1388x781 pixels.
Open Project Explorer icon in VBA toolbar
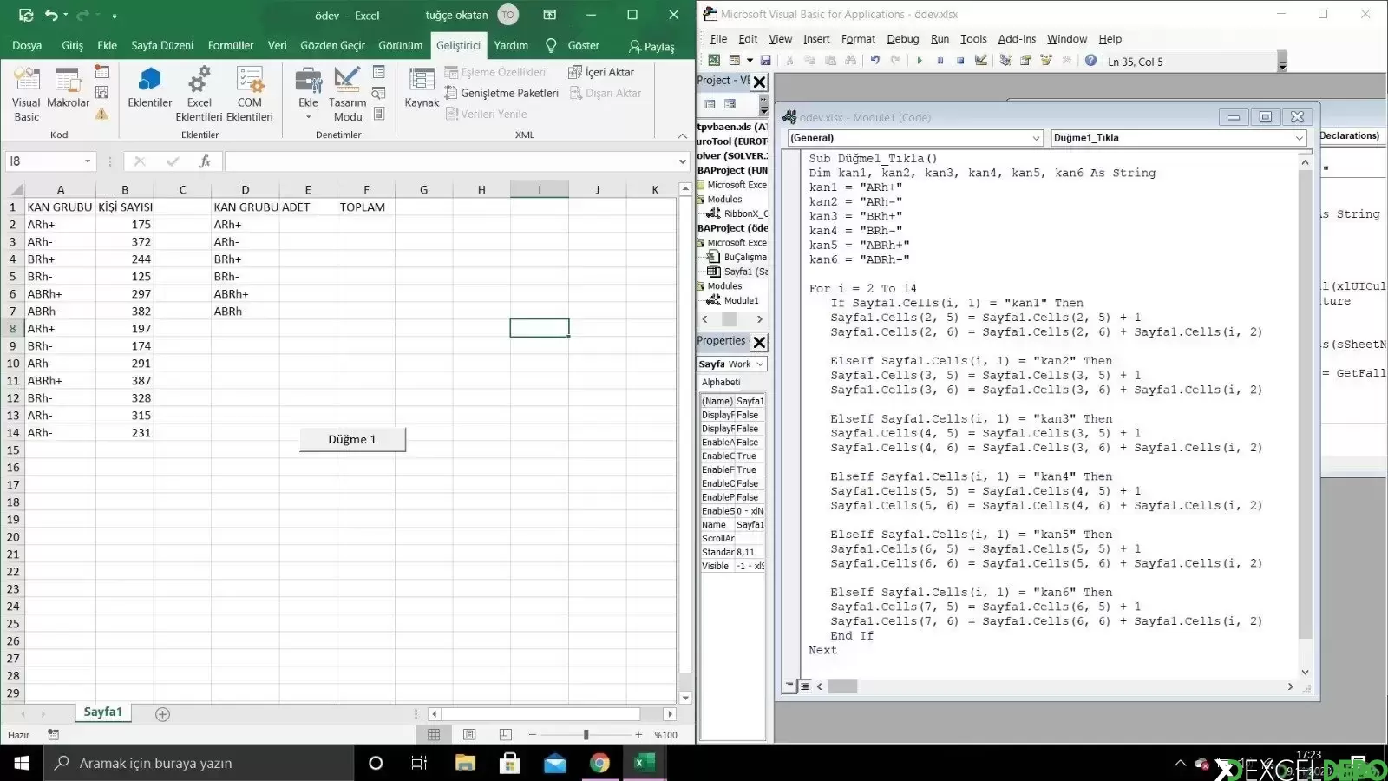[x=1005, y=61]
